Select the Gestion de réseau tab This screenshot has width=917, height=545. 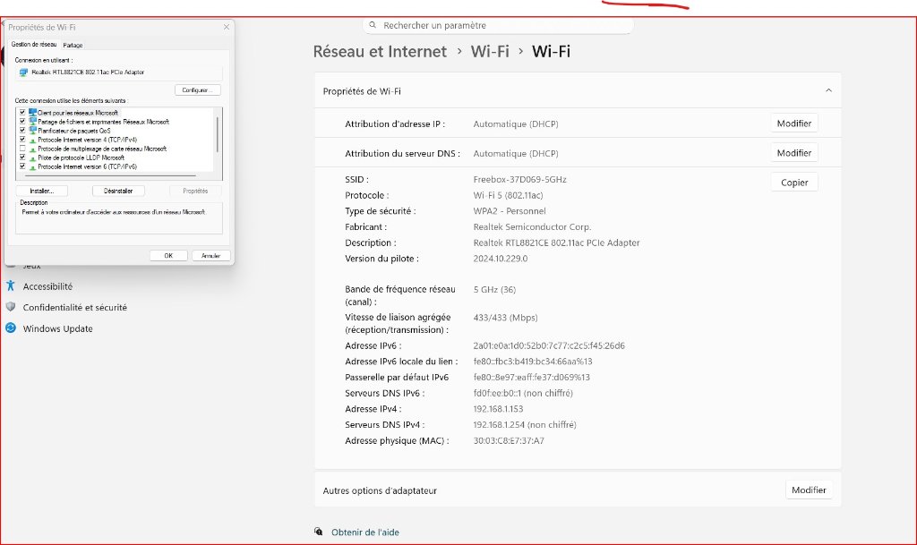point(34,44)
